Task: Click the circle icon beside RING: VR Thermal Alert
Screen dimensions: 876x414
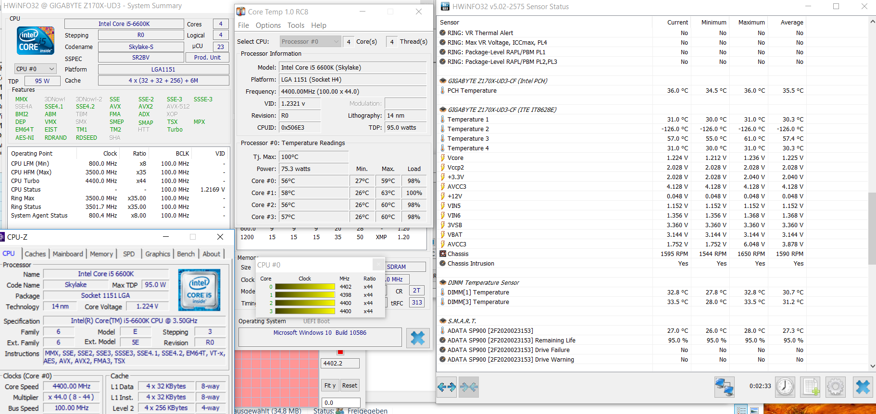Action: pyautogui.click(x=443, y=33)
